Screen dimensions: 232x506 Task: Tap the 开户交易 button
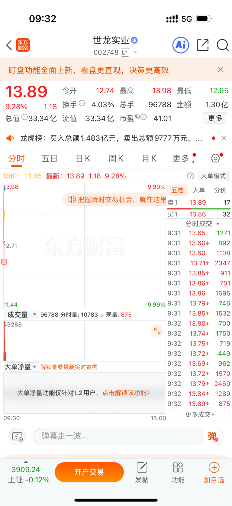coord(89,472)
